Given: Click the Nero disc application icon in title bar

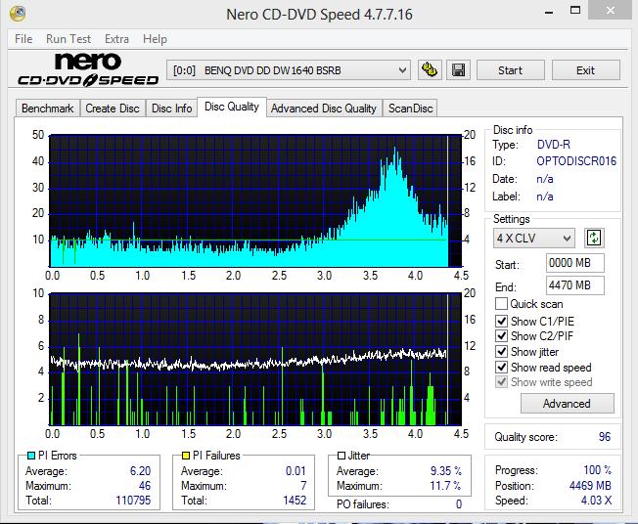Looking at the screenshot, I should click(x=18, y=14).
